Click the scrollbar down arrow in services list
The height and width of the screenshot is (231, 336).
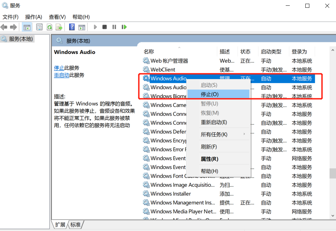tap(333, 216)
